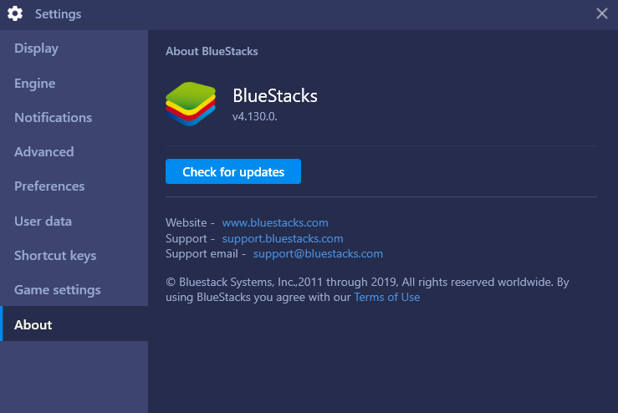Click the Check for updates button

tap(233, 171)
